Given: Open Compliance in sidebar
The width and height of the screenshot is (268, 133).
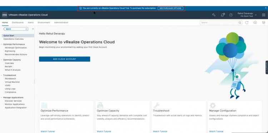Looking at the screenshot, I should (x=10, y=92).
